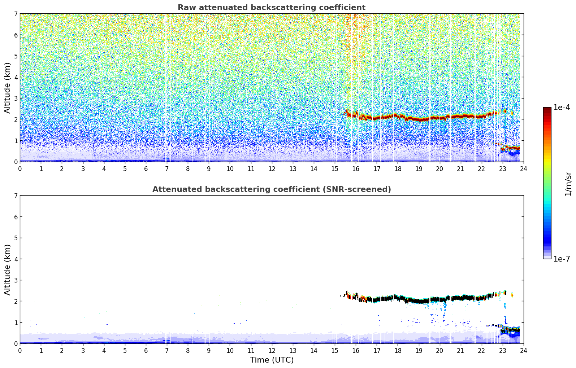Click y-axis tick "1" of the raw plot
Screen dimensions: 576x368
[x=16, y=141]
